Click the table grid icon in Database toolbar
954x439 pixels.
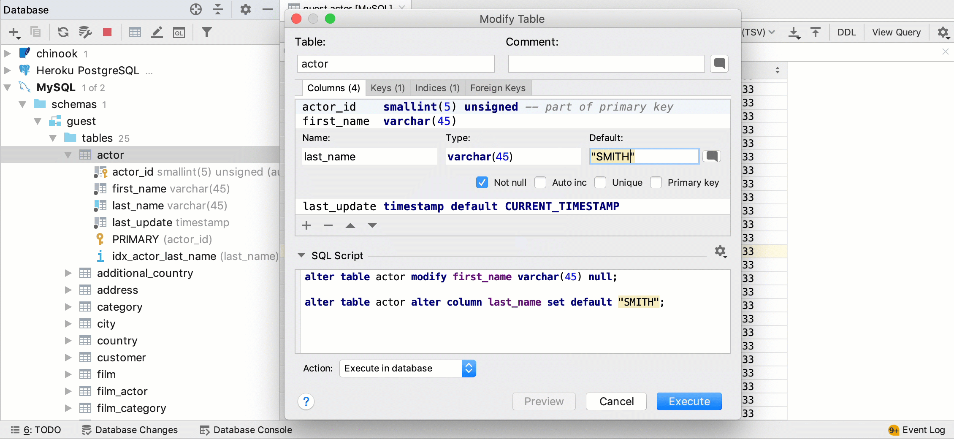135,32
